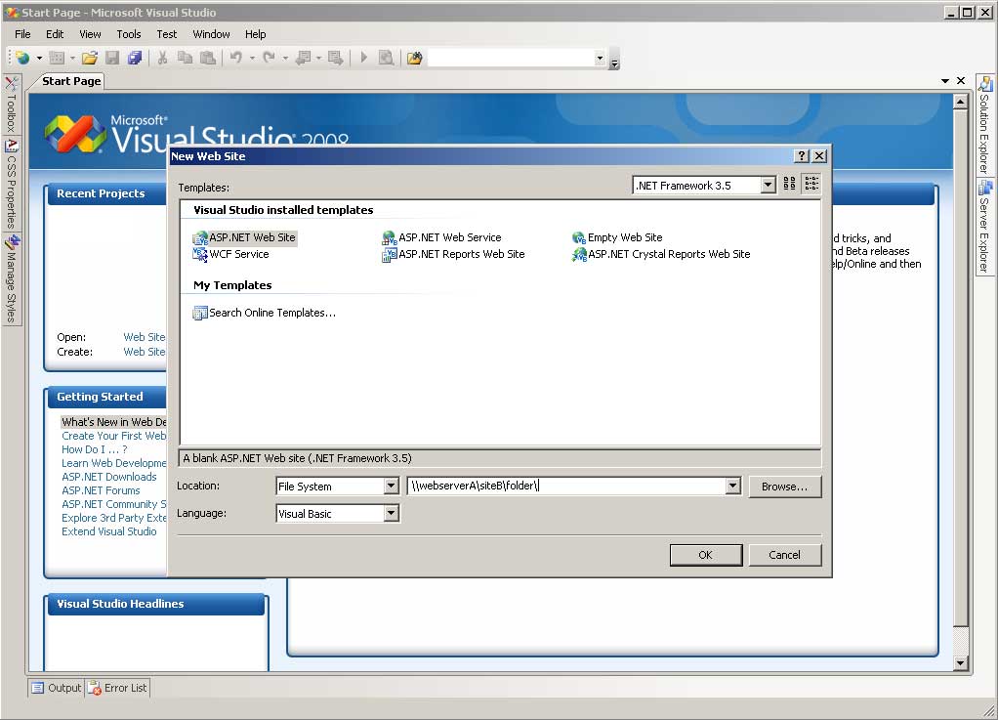Click OK in New Web Site dialog
Viewport: 998px width, 720px height.
point(706,555)
